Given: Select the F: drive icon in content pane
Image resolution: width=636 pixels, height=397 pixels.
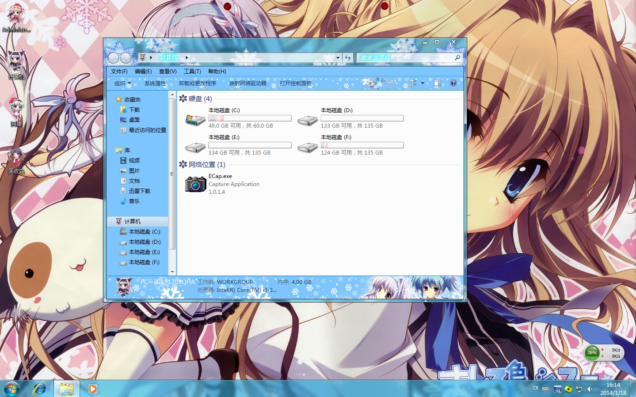Looking at the screenshot, I should click(308, 147).
